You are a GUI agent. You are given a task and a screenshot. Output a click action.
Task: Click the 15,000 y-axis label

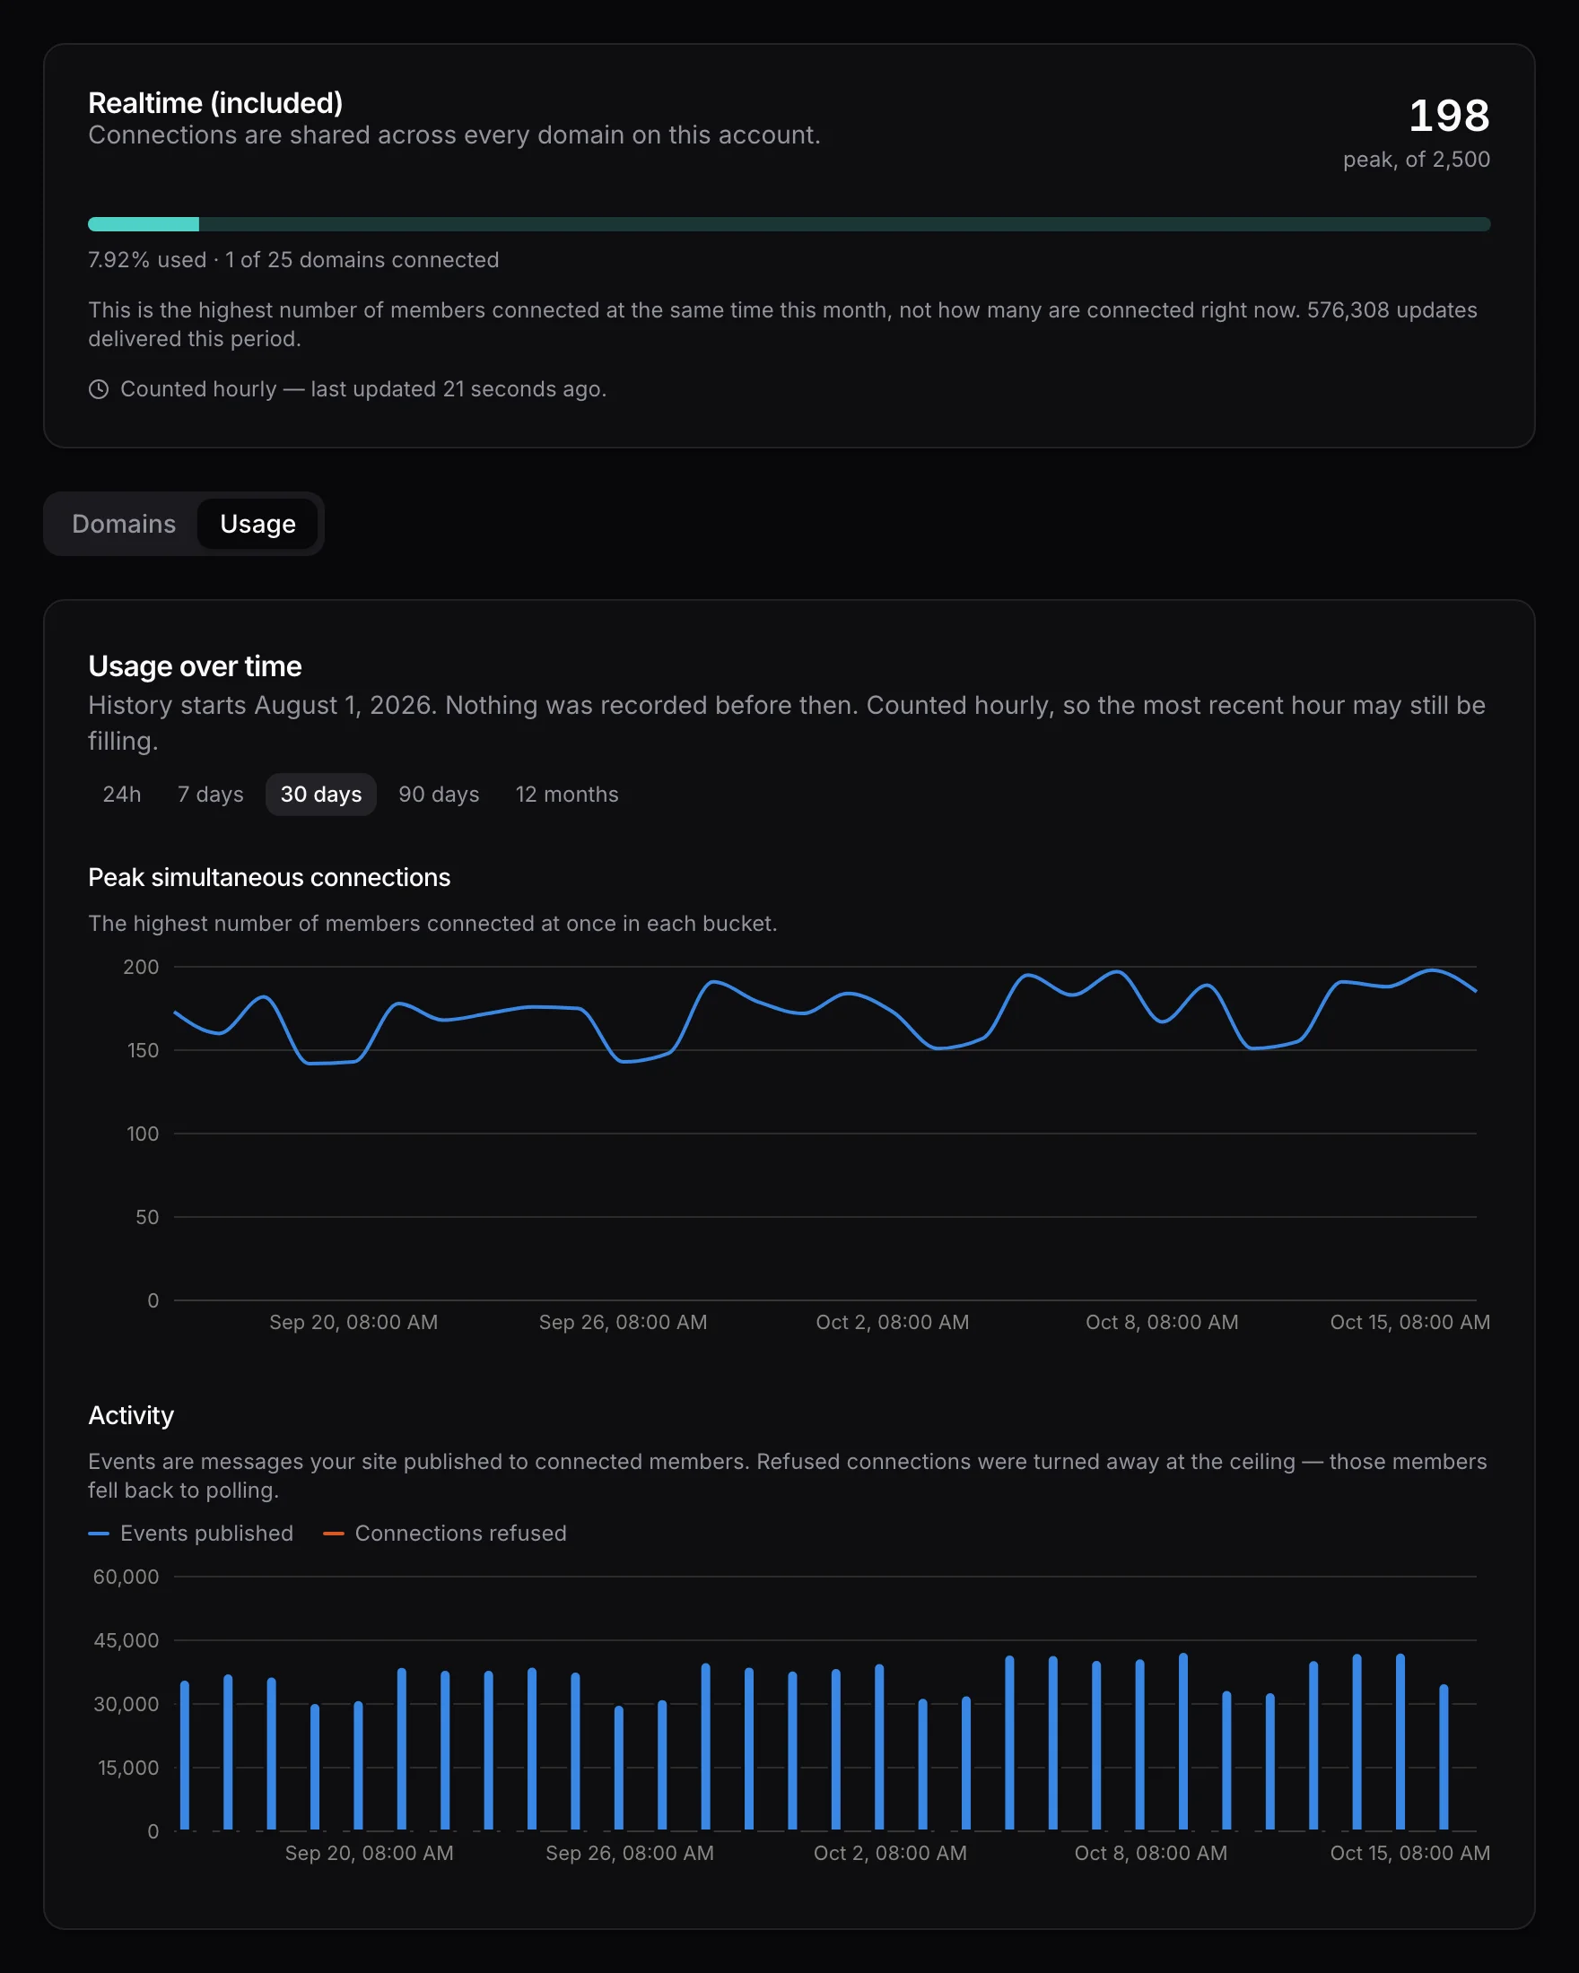[128, 1768]
